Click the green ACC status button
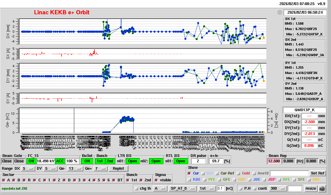 [x=60, y=161]
